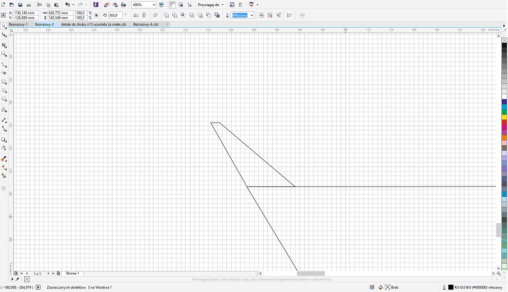
Task: Select the Rectangle tool
Action: click(4, 81)
